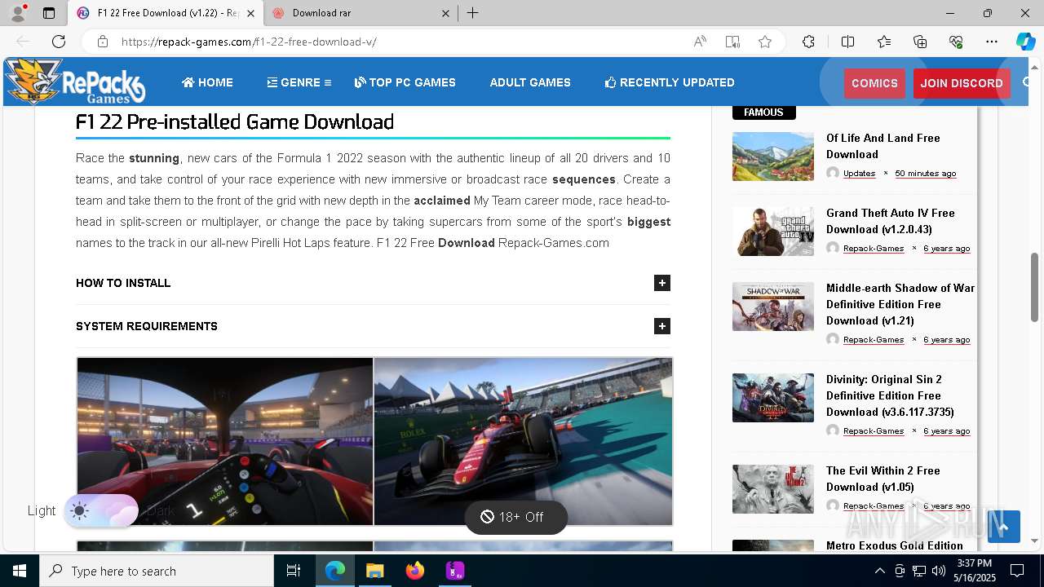Screen dimensions: 1044x587
Task: Open Shadow of War thumbnail
Action: (773, 307)
